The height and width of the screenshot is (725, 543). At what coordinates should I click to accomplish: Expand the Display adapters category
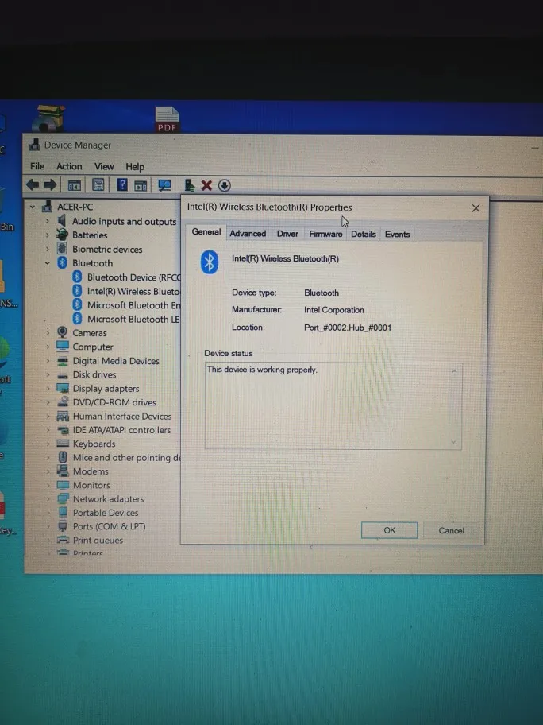pos(47,388)
